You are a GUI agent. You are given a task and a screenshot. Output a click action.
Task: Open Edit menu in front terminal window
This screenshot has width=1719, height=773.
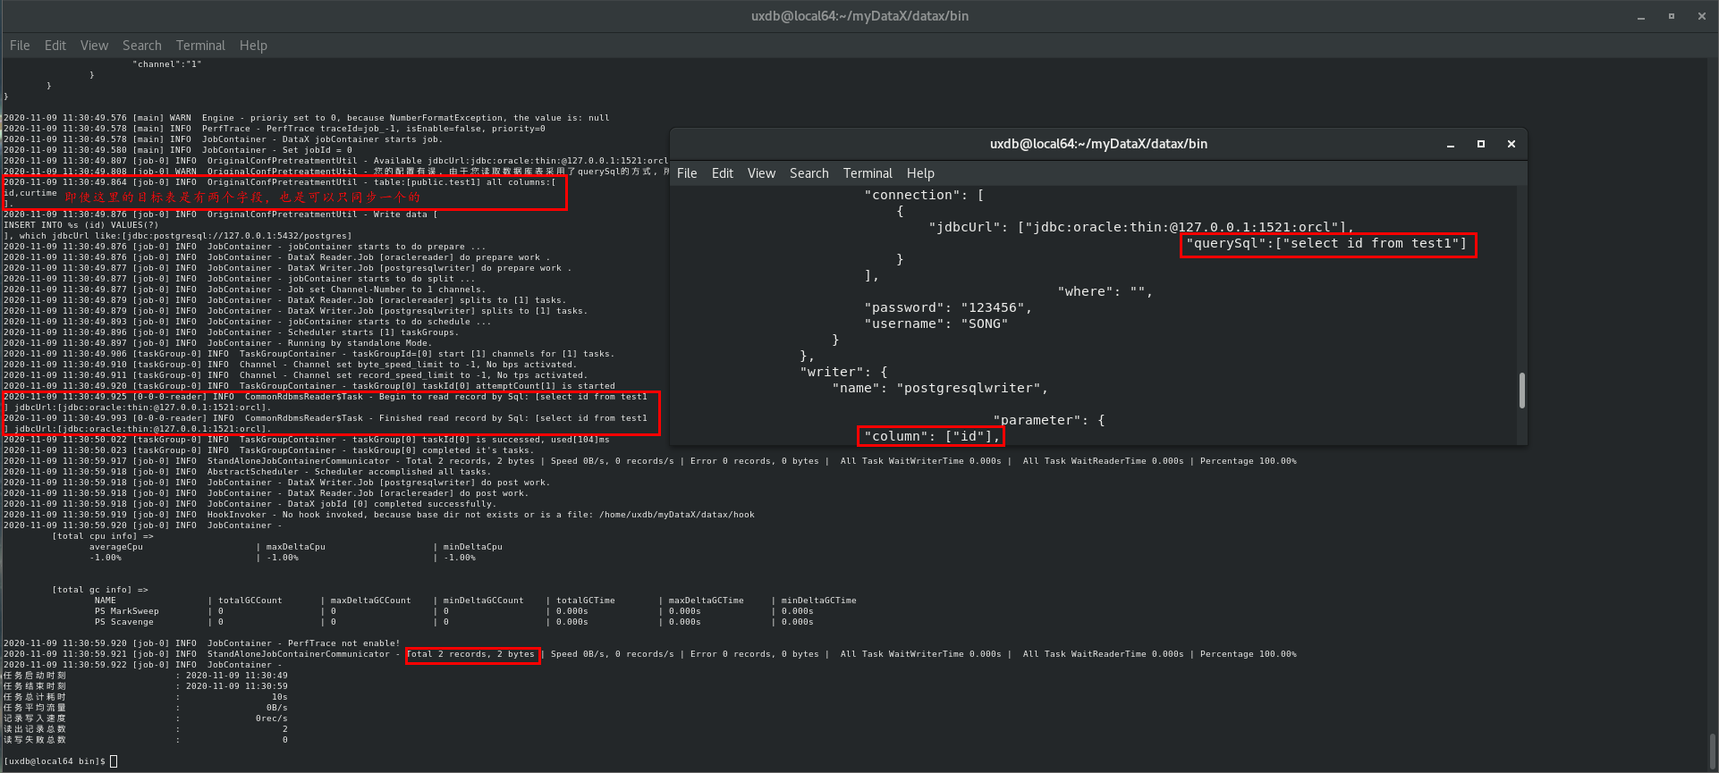pyautogui.click(x=723, y=173)
